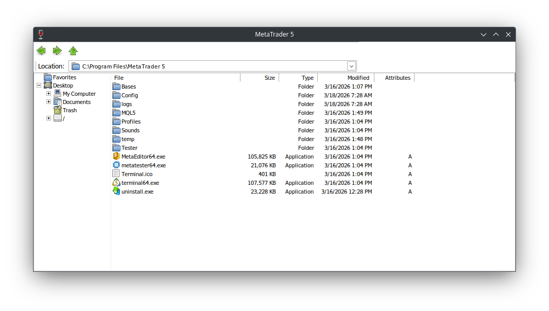Select the metatester64.exe chip icon
Image resolution: width=549 pixels, height=311 pixels.
click(x=116, y=165)
